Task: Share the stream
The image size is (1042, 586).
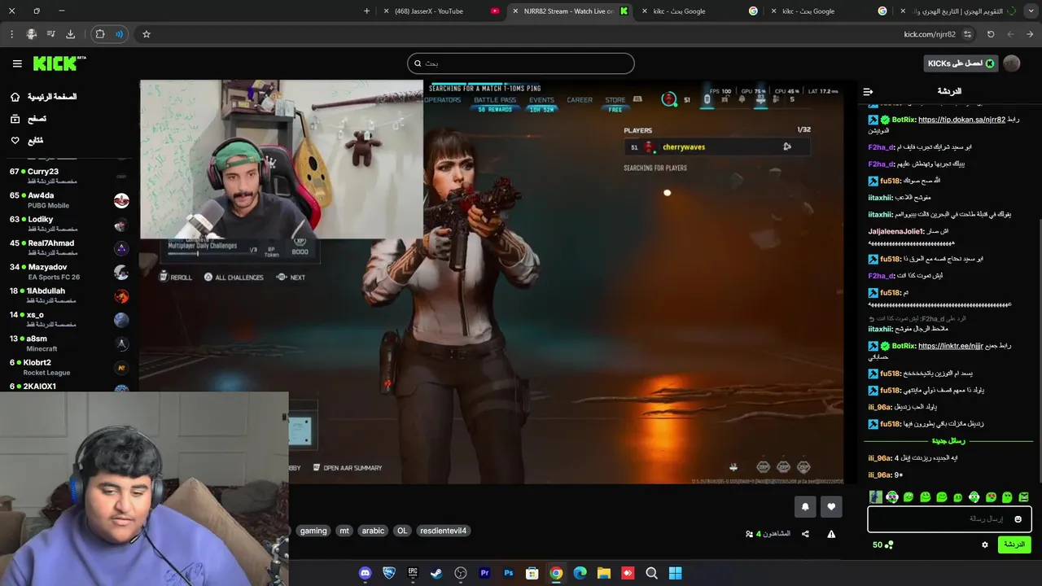Action: tap(805, 534)
